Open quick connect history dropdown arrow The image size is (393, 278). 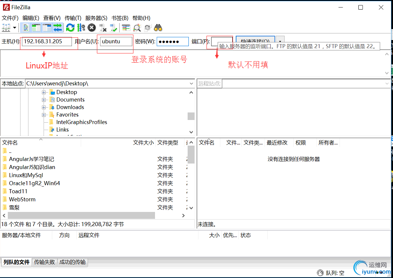pos(280,40)
